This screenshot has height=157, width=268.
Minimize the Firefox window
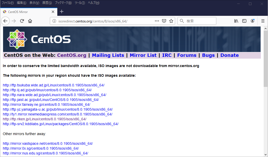238,4
